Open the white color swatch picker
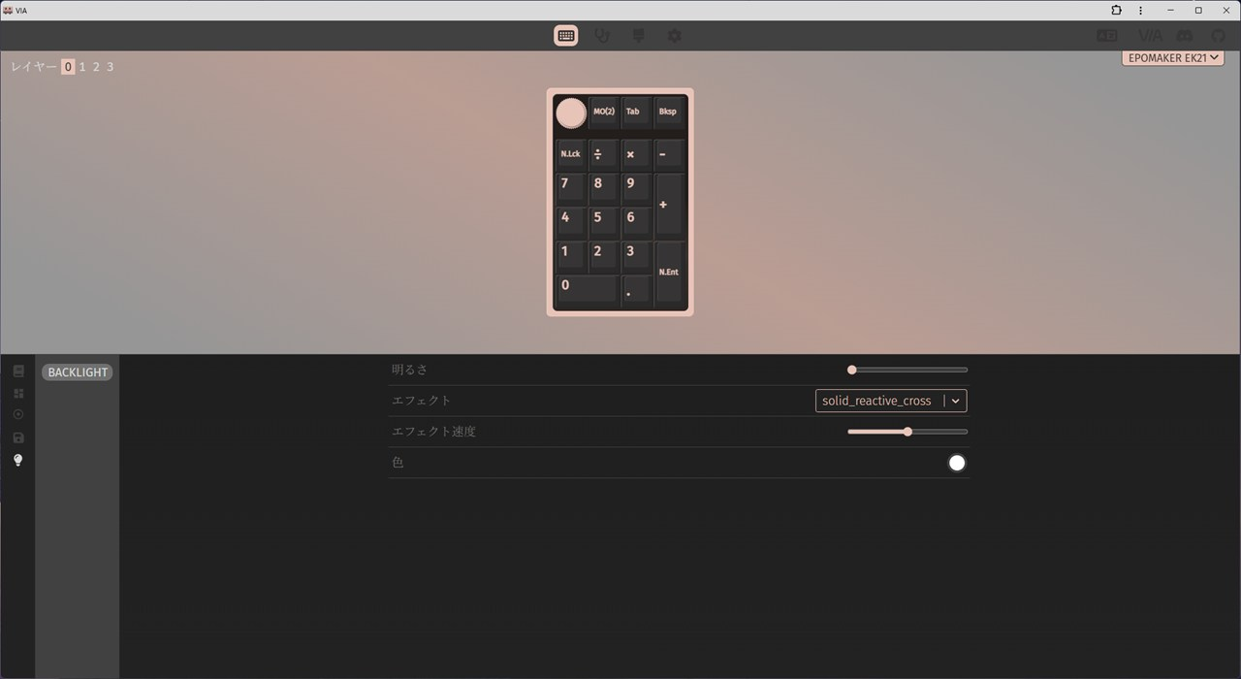 [957, 463]
